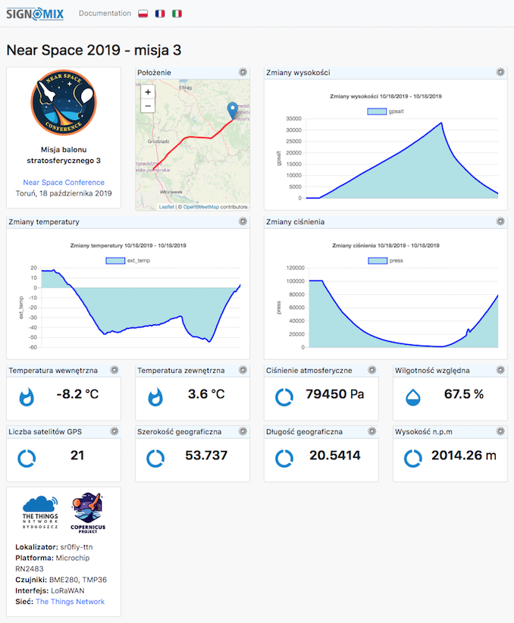Screen dimensions: 514x623
Task: Click the altitude chart title
Action: coord(386,96)
